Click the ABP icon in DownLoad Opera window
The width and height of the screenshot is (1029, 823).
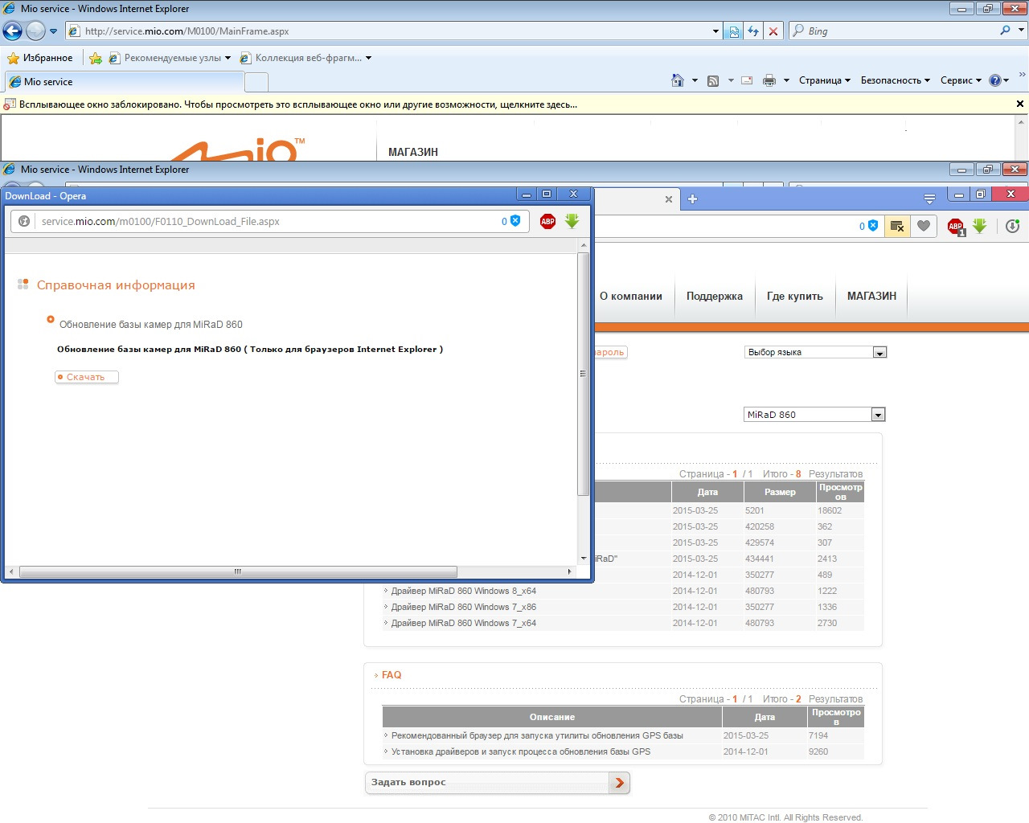tap(548, 221)
